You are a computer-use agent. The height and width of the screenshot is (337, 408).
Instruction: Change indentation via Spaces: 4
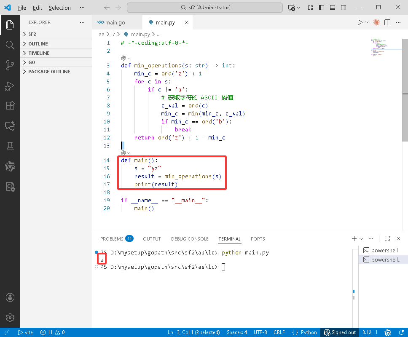click(237, 332)
